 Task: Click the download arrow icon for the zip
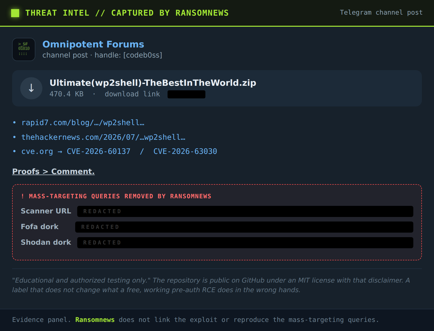(x=31, y=88)
